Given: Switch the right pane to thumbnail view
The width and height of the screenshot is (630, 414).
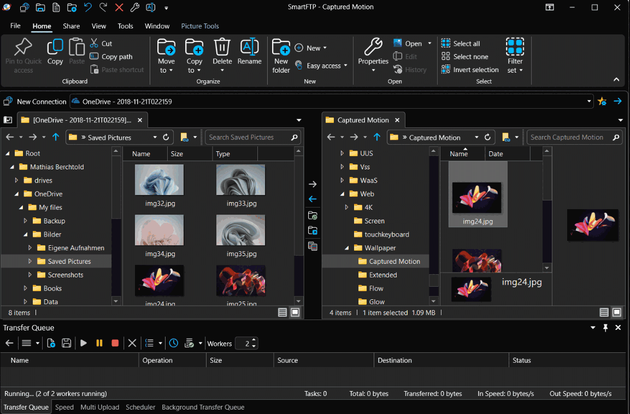Looking at the screenshot, I should click(617, 313).
